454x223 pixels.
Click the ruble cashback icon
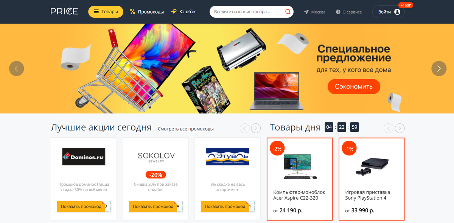174,12
